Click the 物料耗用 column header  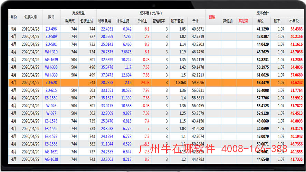coord(105,21)
